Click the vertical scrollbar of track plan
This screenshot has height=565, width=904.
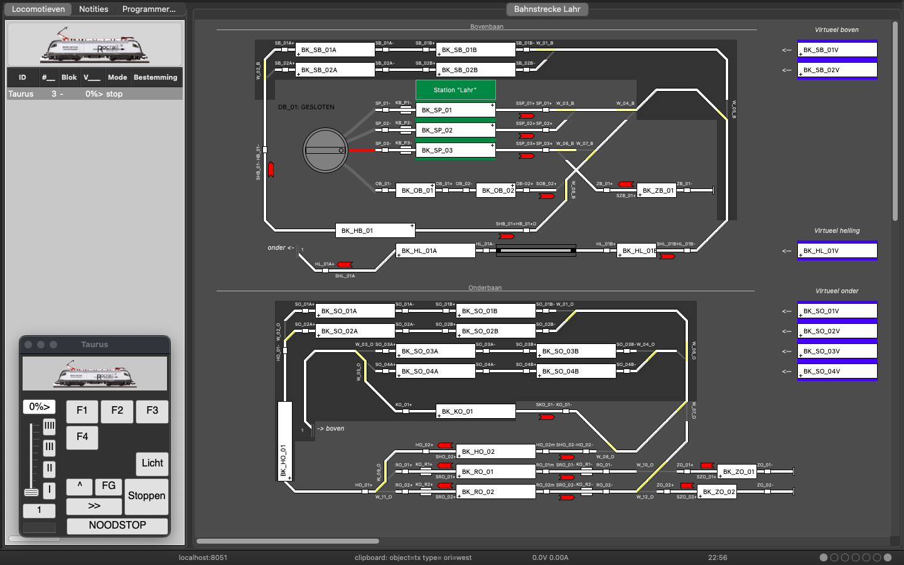[x=895, y=121]
